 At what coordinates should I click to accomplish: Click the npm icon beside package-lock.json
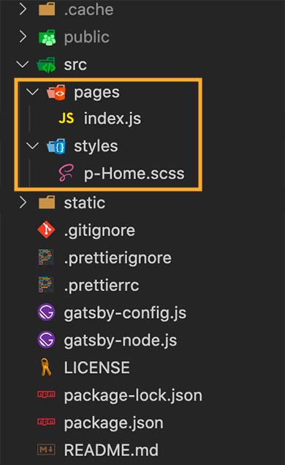(46, 394)
